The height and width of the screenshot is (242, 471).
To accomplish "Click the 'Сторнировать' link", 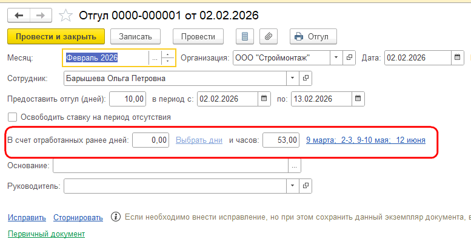I will pos(78,217).
